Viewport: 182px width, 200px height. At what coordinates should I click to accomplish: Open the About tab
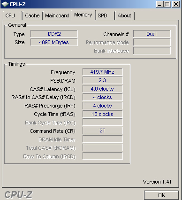(125, 15)
